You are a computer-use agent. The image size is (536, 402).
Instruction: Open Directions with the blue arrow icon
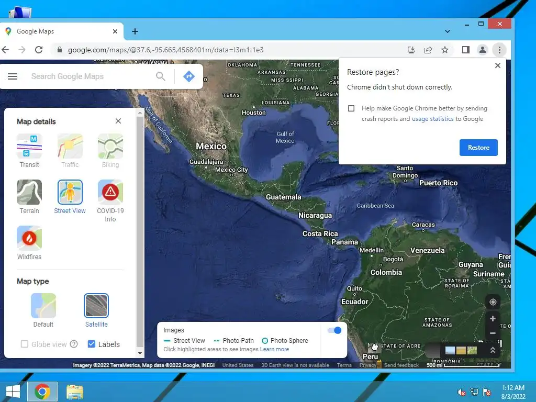[189, 76]
